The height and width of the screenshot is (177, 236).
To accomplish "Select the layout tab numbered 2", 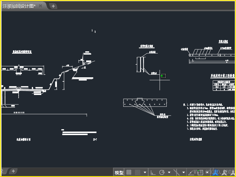I will click(3, 171).
